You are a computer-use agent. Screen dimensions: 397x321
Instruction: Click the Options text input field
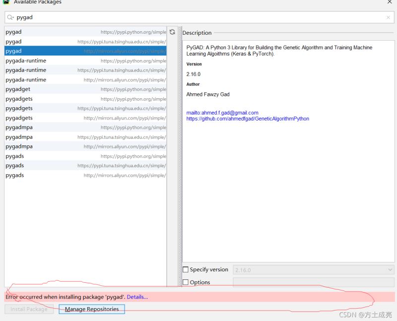click(x=313, y=282)
